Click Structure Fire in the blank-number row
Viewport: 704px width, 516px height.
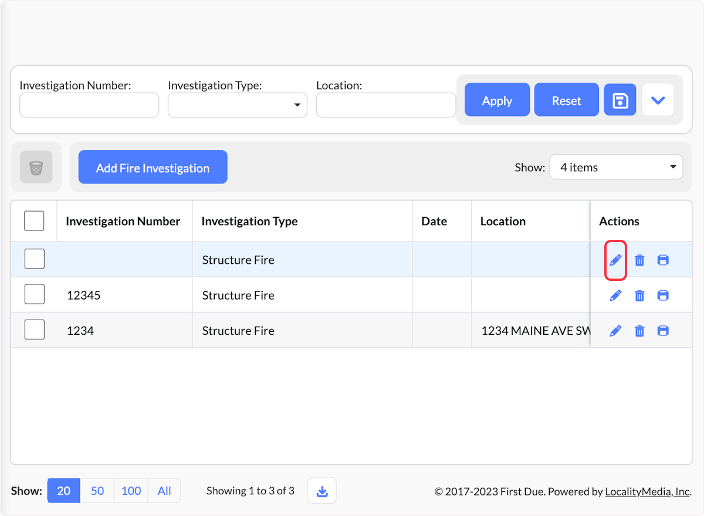[238, 260]
